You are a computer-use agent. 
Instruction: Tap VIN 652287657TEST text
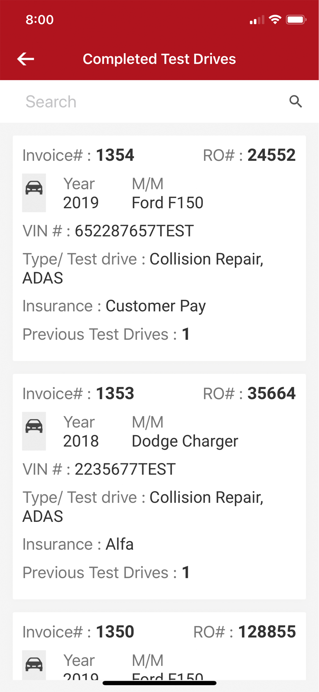(134, 231)
